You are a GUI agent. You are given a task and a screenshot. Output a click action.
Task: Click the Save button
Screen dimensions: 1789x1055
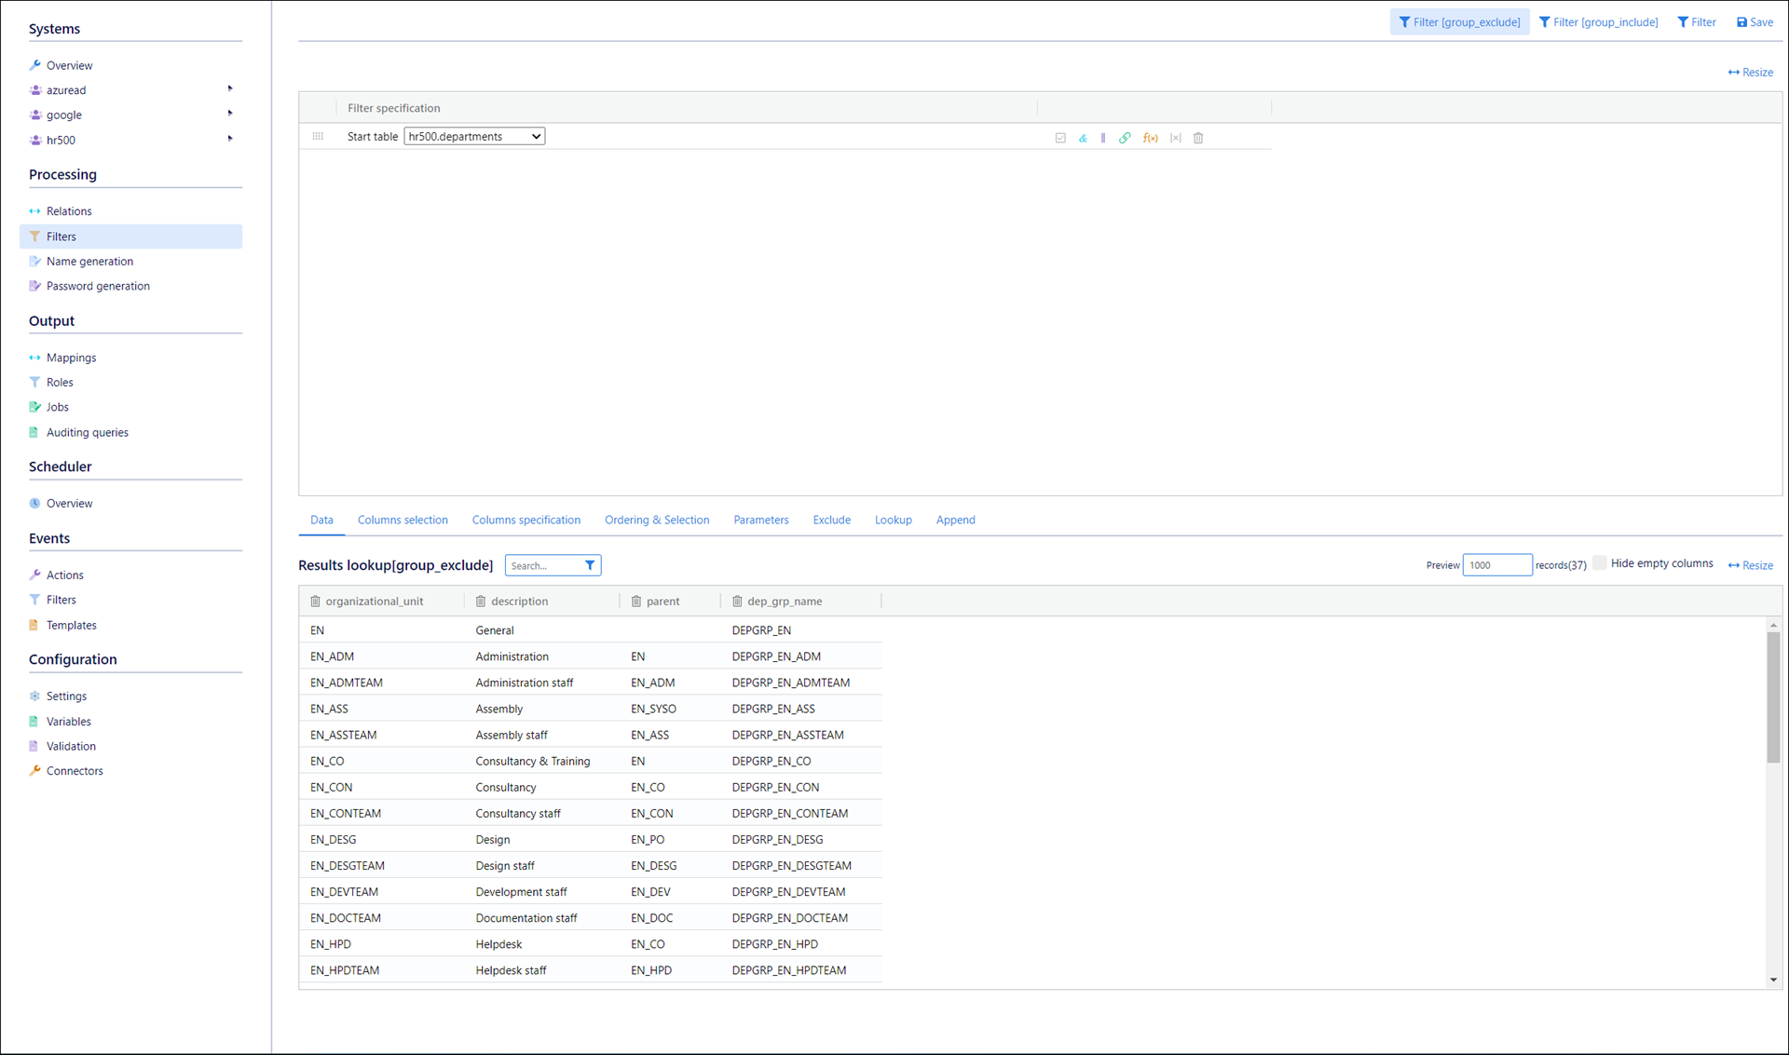tap(1755, 22)
